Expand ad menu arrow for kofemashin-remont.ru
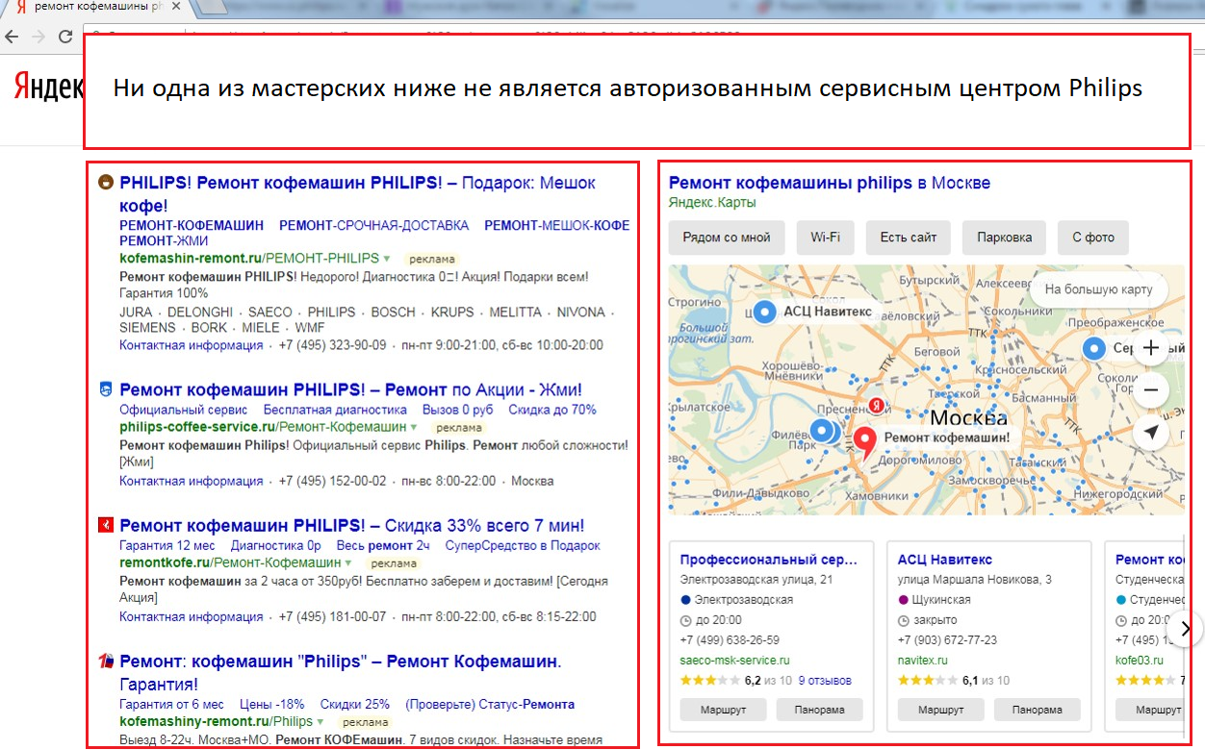The height and width of the screenshot is (750, 1205). click(387, 259)
